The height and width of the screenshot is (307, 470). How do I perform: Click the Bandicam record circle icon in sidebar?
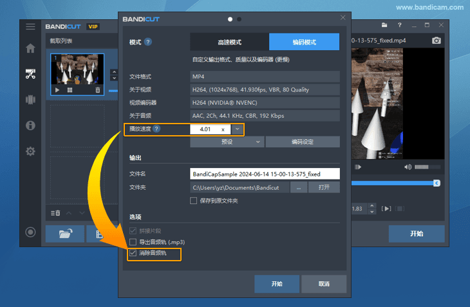tap(30, 232)
